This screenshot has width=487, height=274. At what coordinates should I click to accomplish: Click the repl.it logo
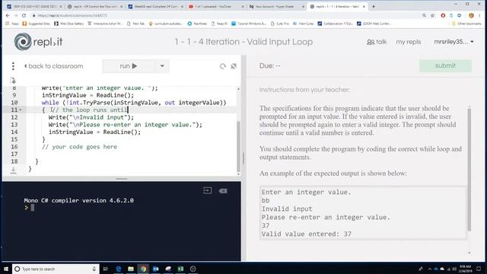pos(38,42)
